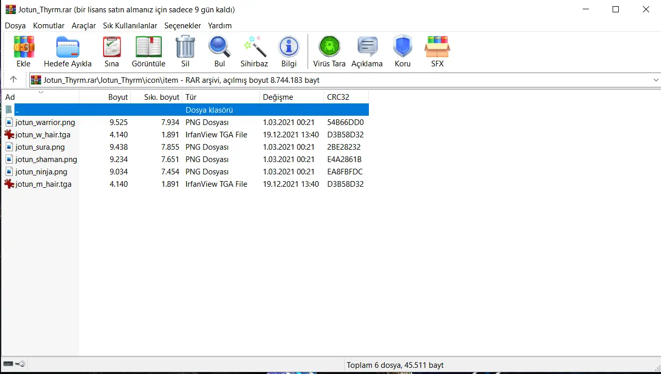Show archive Bilgi information
Image resolution: width=661 pixels, height=374 pixels.
point(289,47)
